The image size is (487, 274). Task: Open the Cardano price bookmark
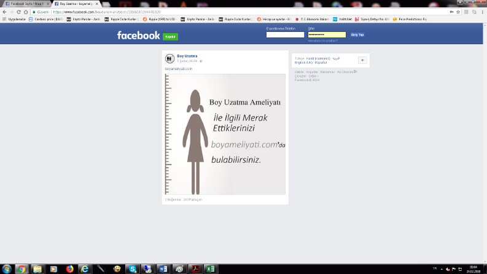(x=46, y=19)
